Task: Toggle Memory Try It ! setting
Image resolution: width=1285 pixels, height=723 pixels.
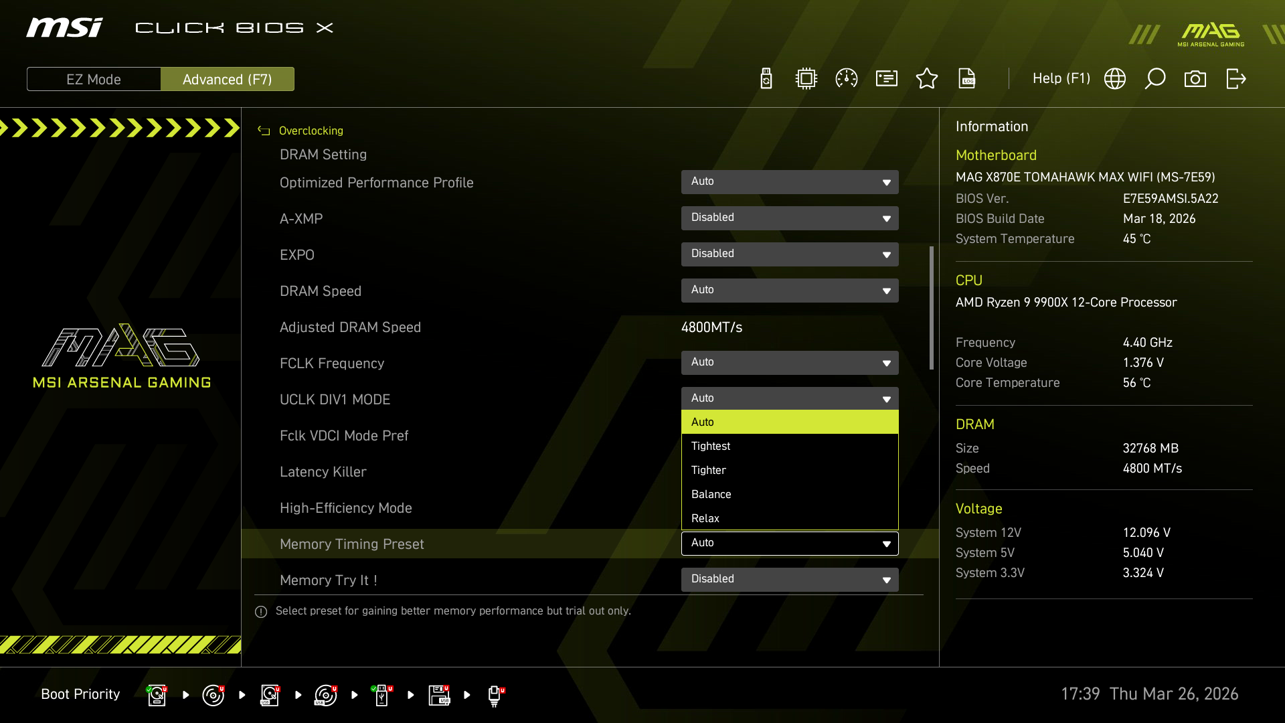Action: 790,579
